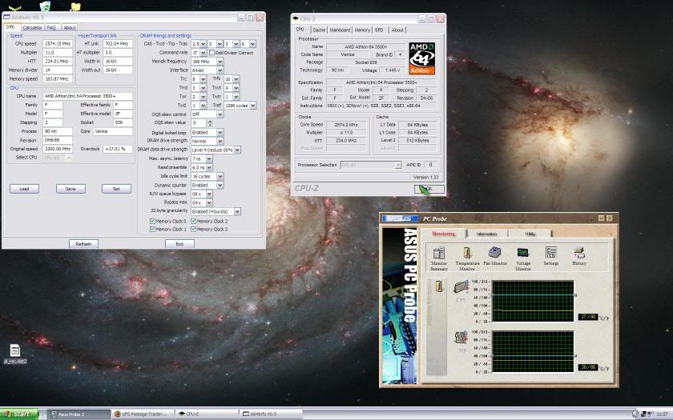Uncheck Memory Clock 2

tap(194, 221)
